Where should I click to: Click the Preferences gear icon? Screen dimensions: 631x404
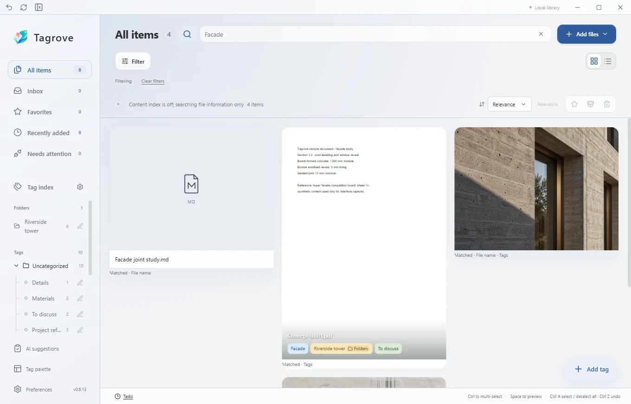18,390
